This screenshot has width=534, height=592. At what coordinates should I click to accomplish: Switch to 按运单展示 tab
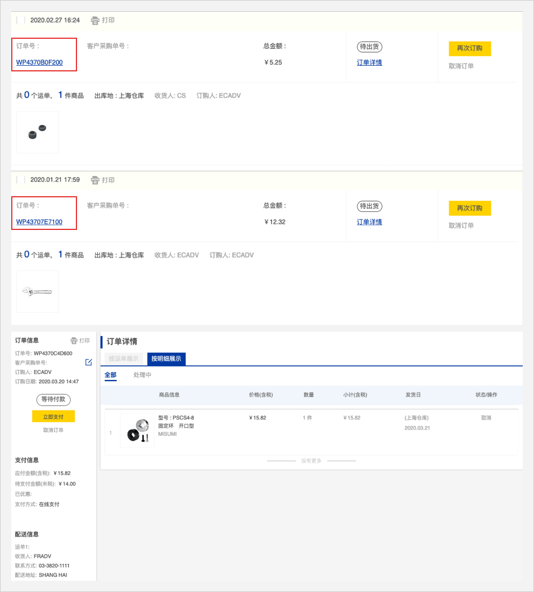click(x=123, y=359)
